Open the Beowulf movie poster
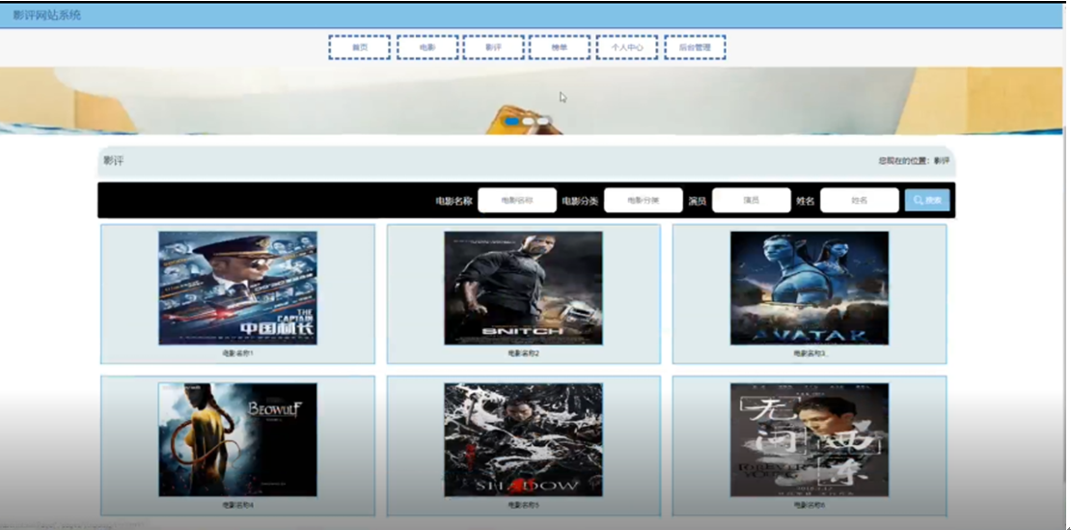This screenshot has height=530, width=1071. 237,439
